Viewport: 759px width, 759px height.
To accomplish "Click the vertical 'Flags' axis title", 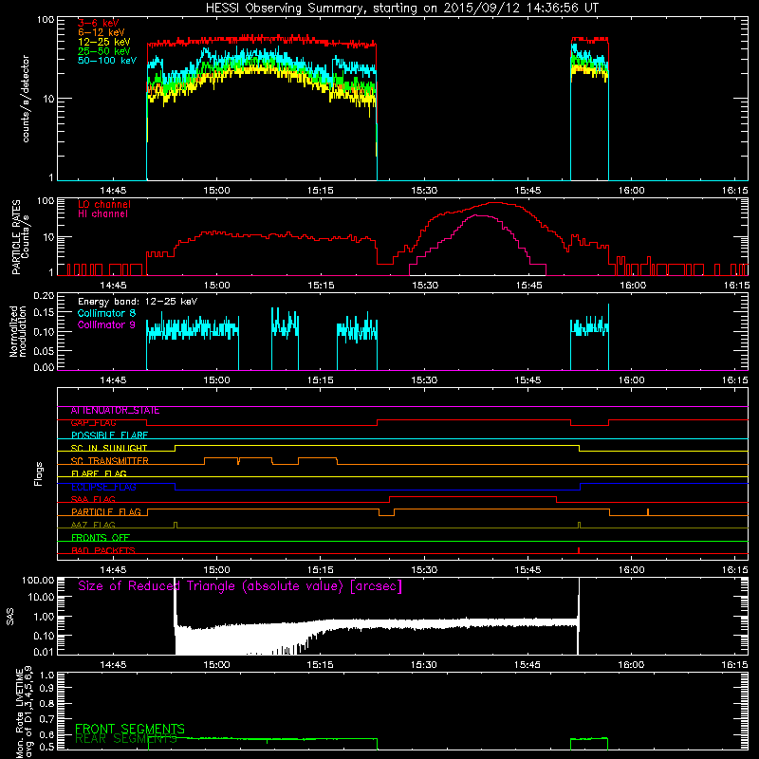I will [39, 473].
